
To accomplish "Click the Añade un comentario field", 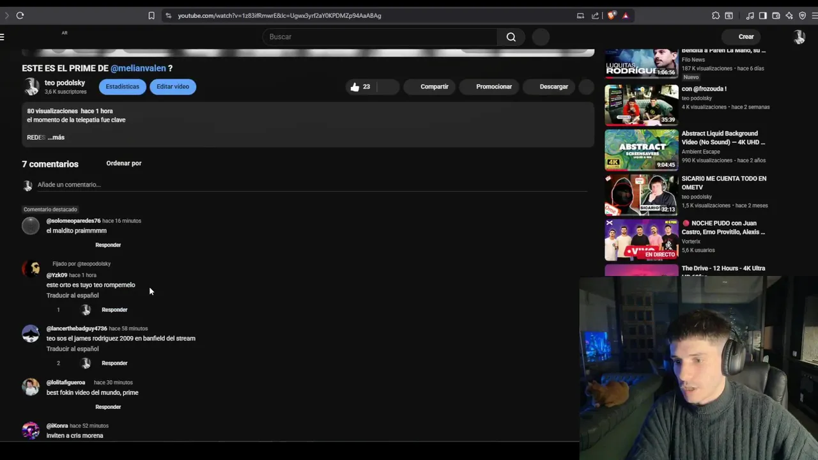I will point(312,185).
